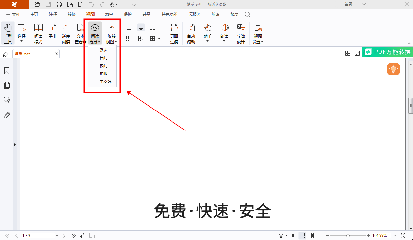This screenshot has width=413, height=240.
Task: Open the View Settings (视图设置) dropdown
Action: click(x=258, y=33)
